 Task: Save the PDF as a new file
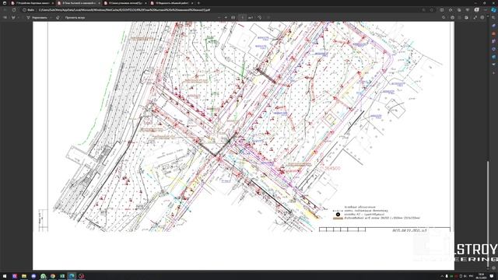[466, 17]
